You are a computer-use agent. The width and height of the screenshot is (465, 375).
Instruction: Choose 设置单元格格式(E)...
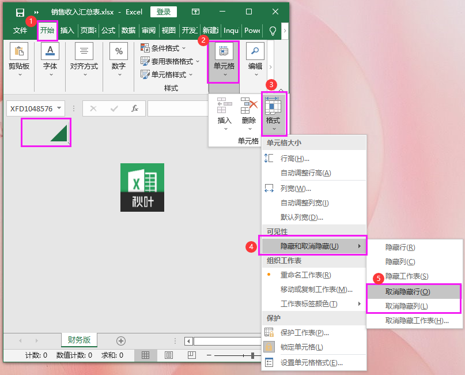click(x=314, y=363)
